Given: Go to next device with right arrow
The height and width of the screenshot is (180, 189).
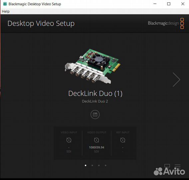Looking at the screenshot, I should click(x=176, y=80).
